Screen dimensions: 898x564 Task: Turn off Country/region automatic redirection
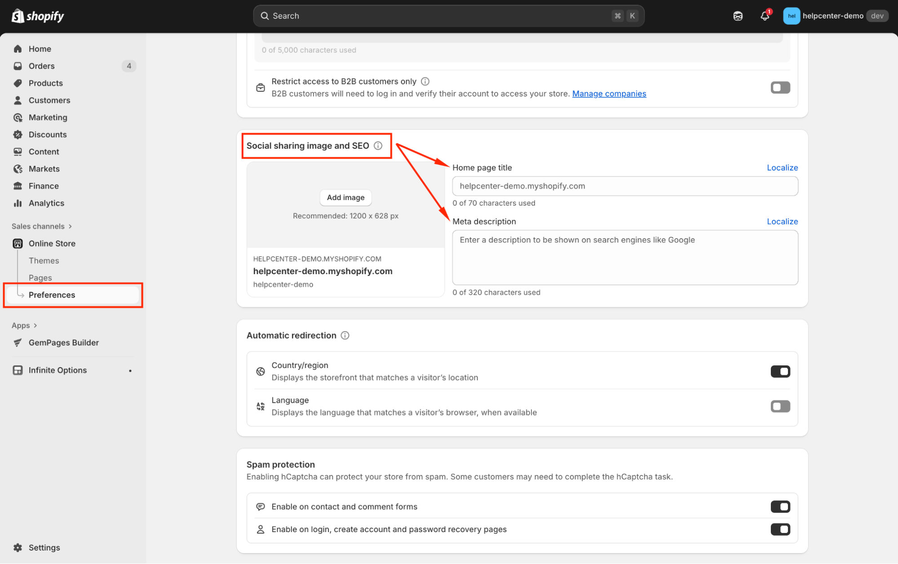click(780, 372)
